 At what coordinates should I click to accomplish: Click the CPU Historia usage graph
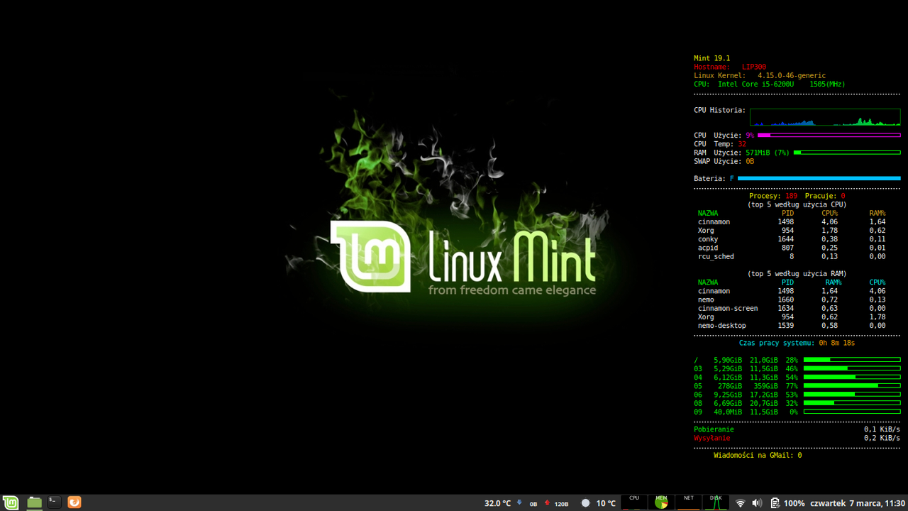click(825, 117)
